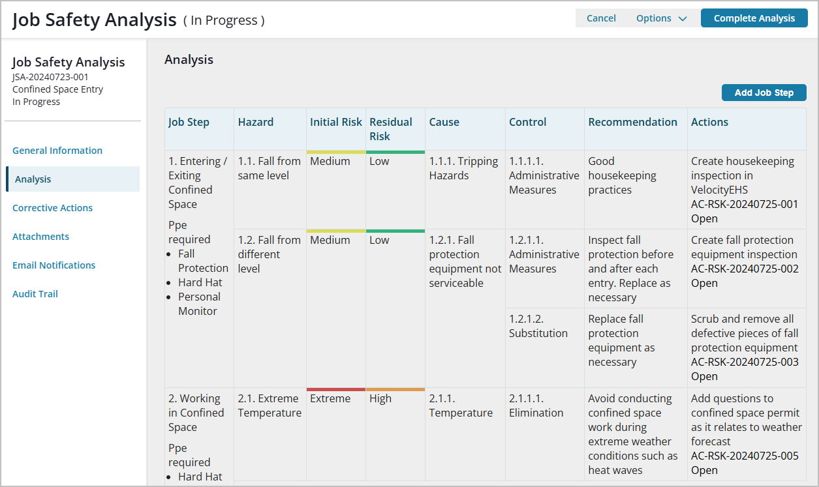Select job step 2 Working in Confined Space

196,413
